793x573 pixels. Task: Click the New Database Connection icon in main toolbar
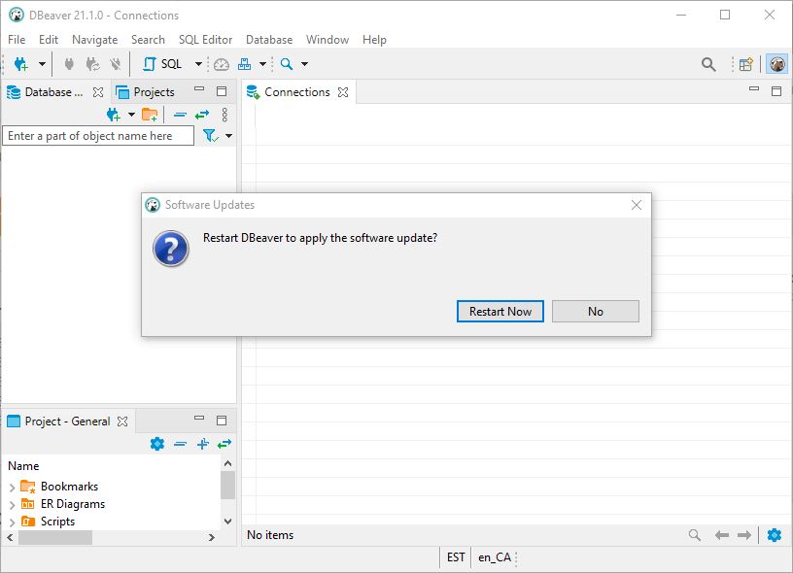point(21,64)
